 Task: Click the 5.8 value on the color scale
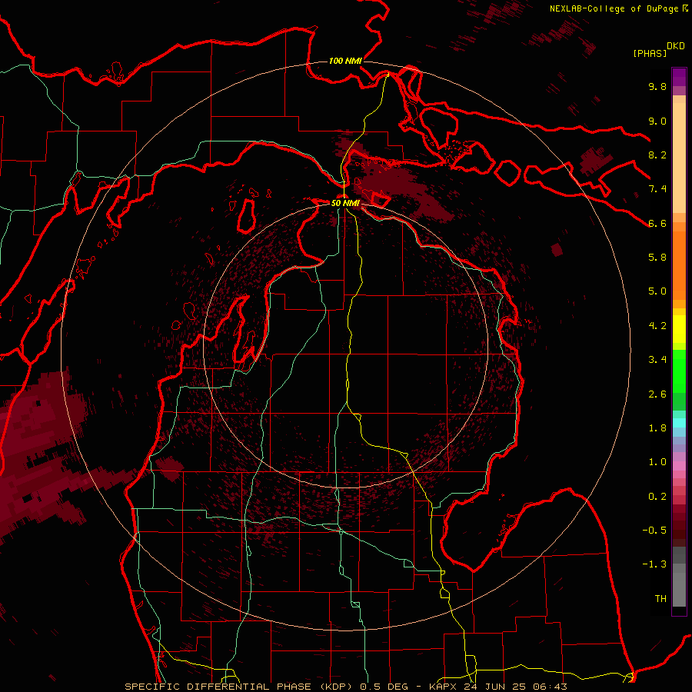coord(657,258)
